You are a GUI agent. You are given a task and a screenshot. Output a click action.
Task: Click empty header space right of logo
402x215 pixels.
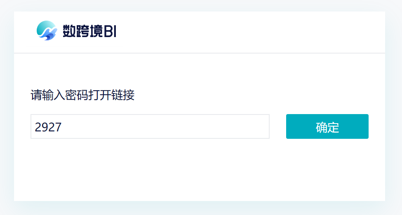pos(247,32)
